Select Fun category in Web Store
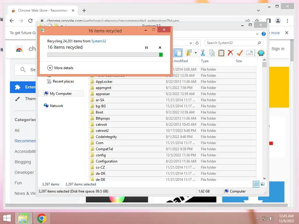The width and height of the screenshot is (299, 224). pos(18,183)
